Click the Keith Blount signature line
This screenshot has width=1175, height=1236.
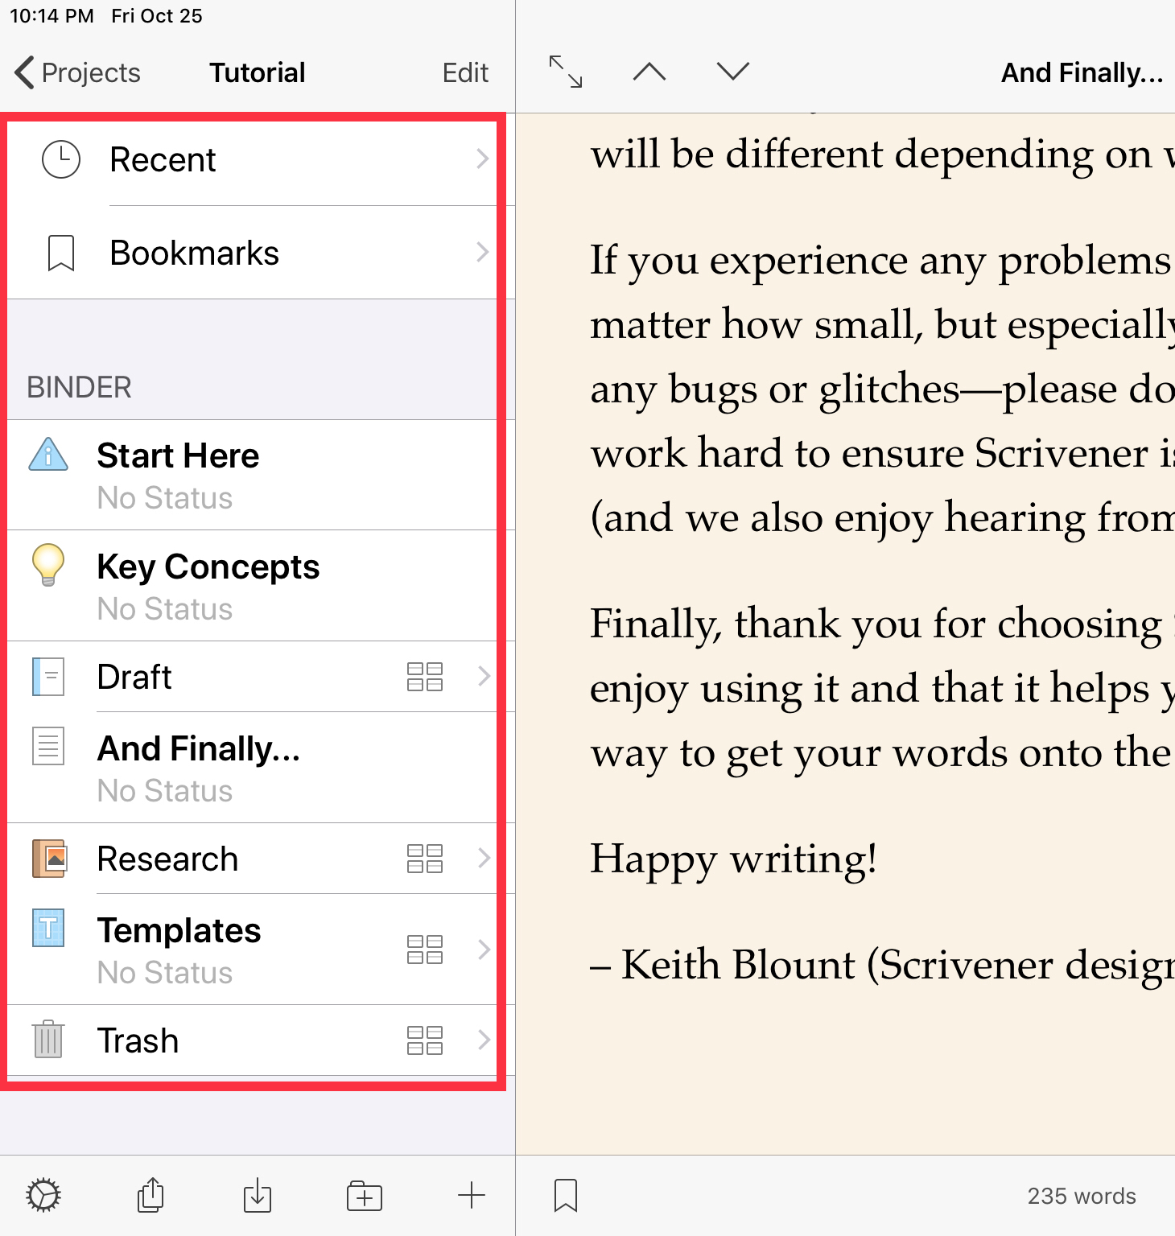(x=882, y=965)
